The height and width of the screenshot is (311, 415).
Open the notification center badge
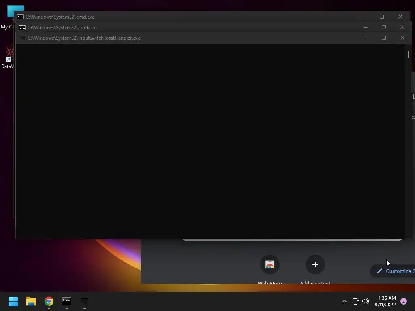pos(404,301)
